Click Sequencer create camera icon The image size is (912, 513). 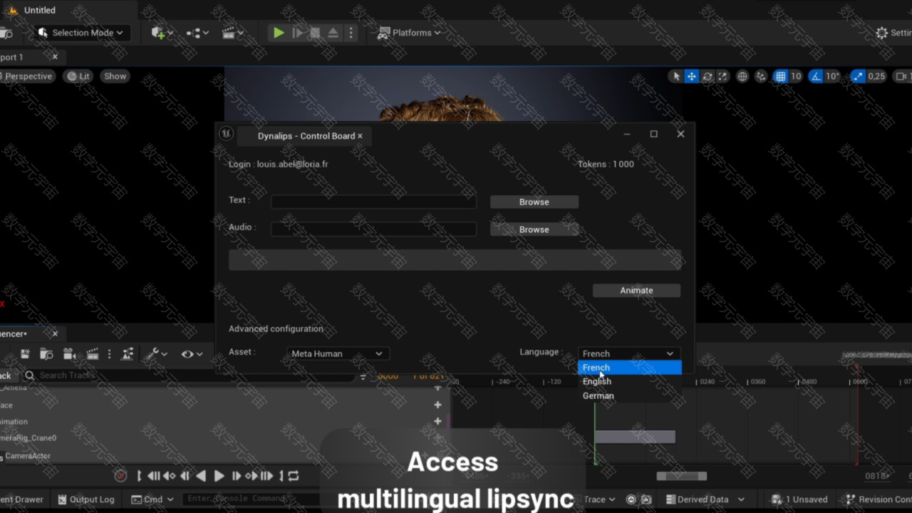69,354
